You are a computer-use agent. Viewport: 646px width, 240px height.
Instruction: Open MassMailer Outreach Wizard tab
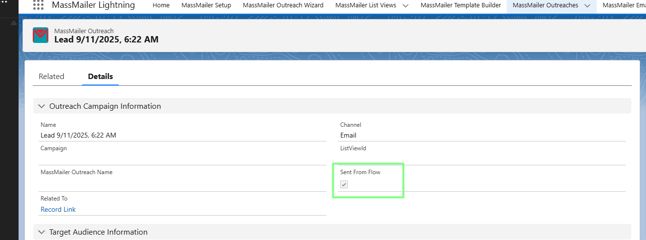(283, 5)
